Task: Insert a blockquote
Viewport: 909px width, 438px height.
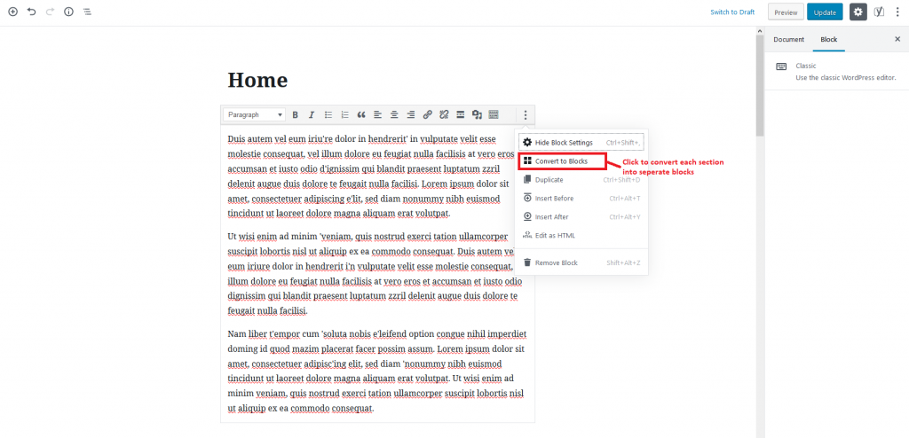Action: [361, 115]
